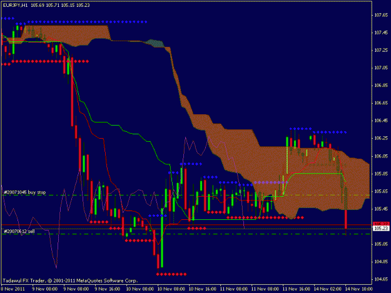Click the 14 Nov 02:00 time label

tap(327, 289)
